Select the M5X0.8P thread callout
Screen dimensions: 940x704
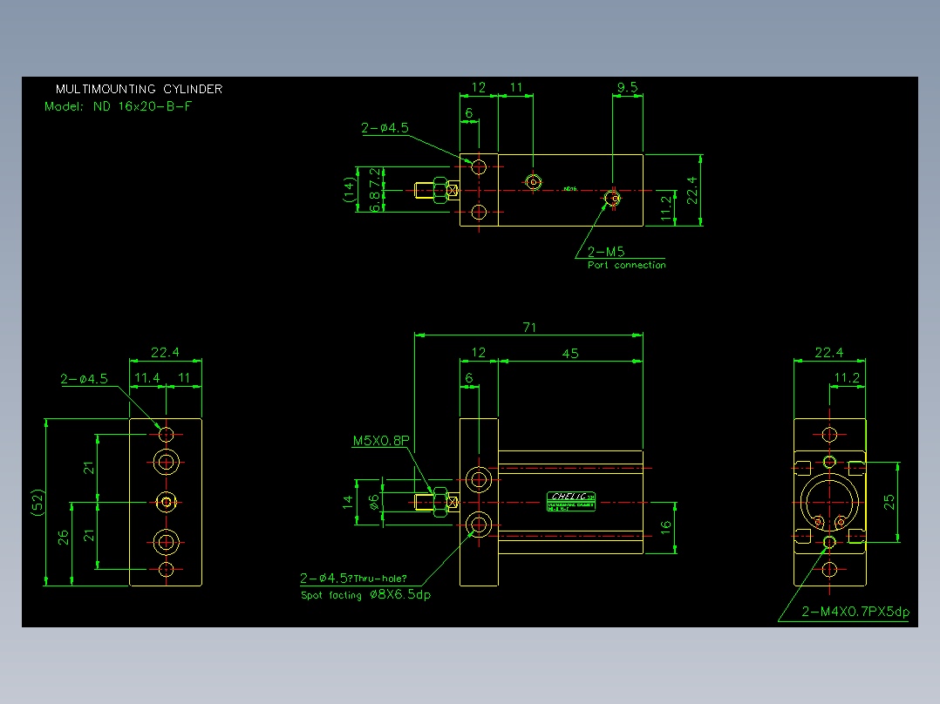click(x=381, y=441)
